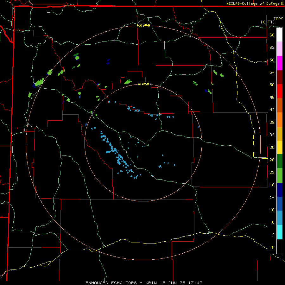Click the legend value '58'
The image size is (285, 285).
[x=272, y=60]
